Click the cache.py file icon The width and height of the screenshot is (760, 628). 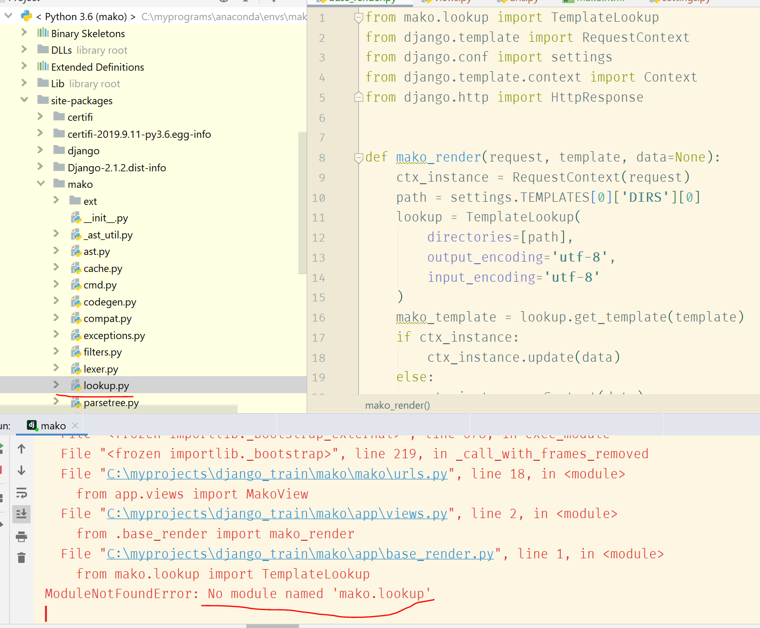(x=76, y=268)
